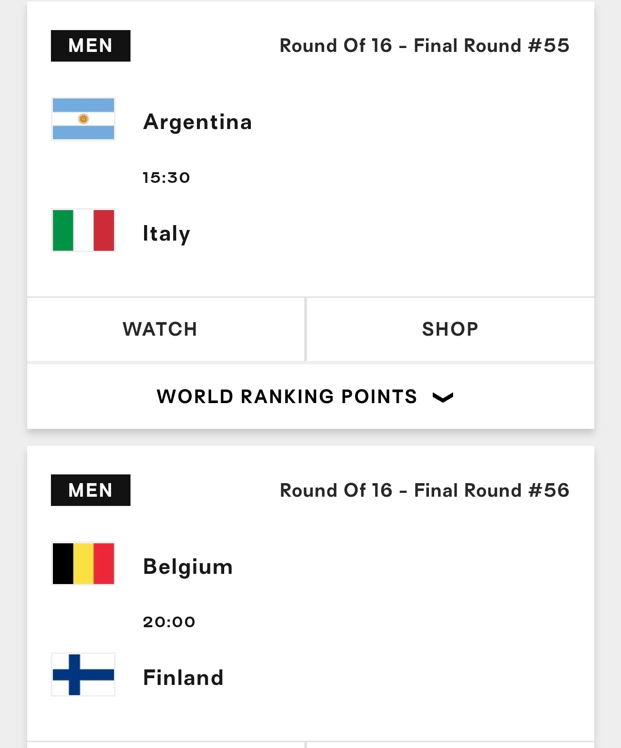The width and height of the screenshot is (621, 748).
Task: Open the Belgium vs Finland match card
Action: (x=310, y=593)
